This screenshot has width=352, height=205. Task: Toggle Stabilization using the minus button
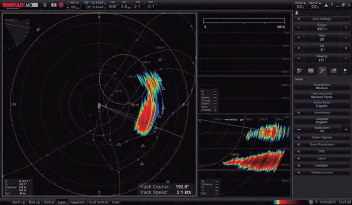[298, 129]
